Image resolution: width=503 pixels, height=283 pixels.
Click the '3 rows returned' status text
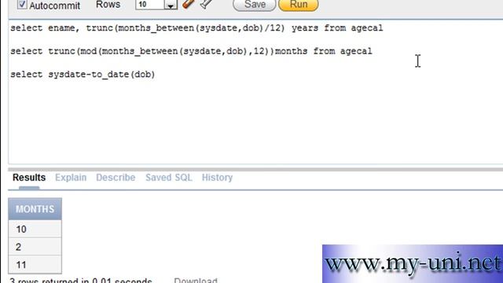coord(80,280)
